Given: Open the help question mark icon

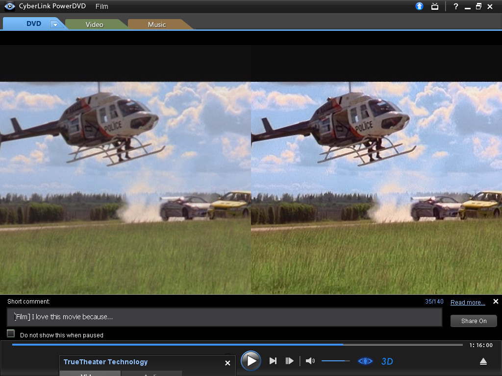Looking at the screenshot, I should (x=455, y=6).
